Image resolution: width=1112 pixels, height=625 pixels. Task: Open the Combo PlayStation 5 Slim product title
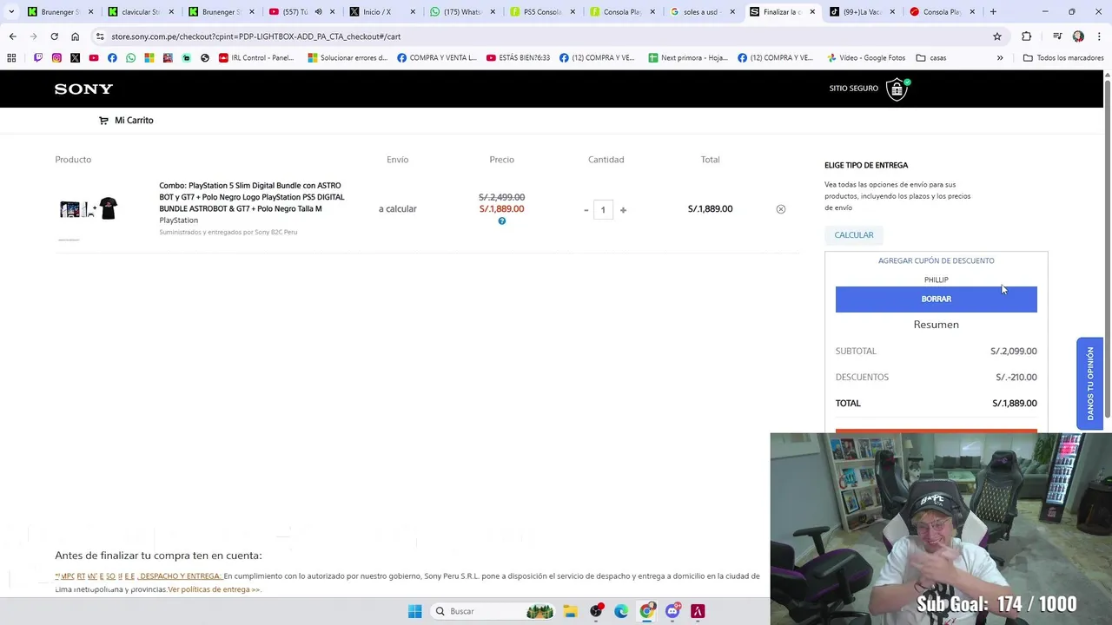[252, 197]
